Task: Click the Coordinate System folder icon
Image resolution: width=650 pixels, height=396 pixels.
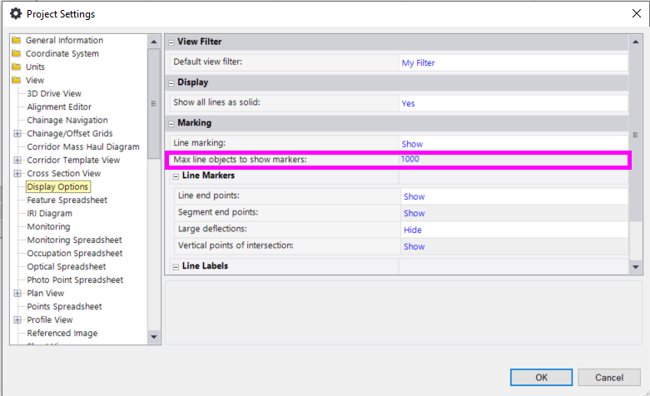Action: [x=16, y=53]
